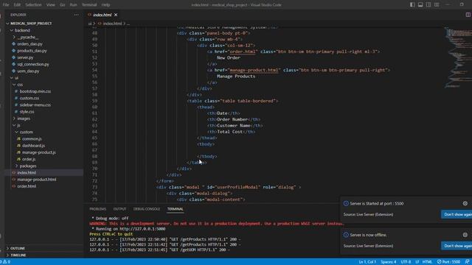Viewport: 472px width, 265px height.
Task: Click Don't show again for server started
Action: (457, 214)
